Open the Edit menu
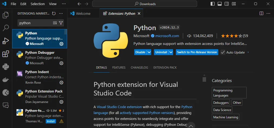Screen dimensions: 274x128 click(x=23, y=4)
